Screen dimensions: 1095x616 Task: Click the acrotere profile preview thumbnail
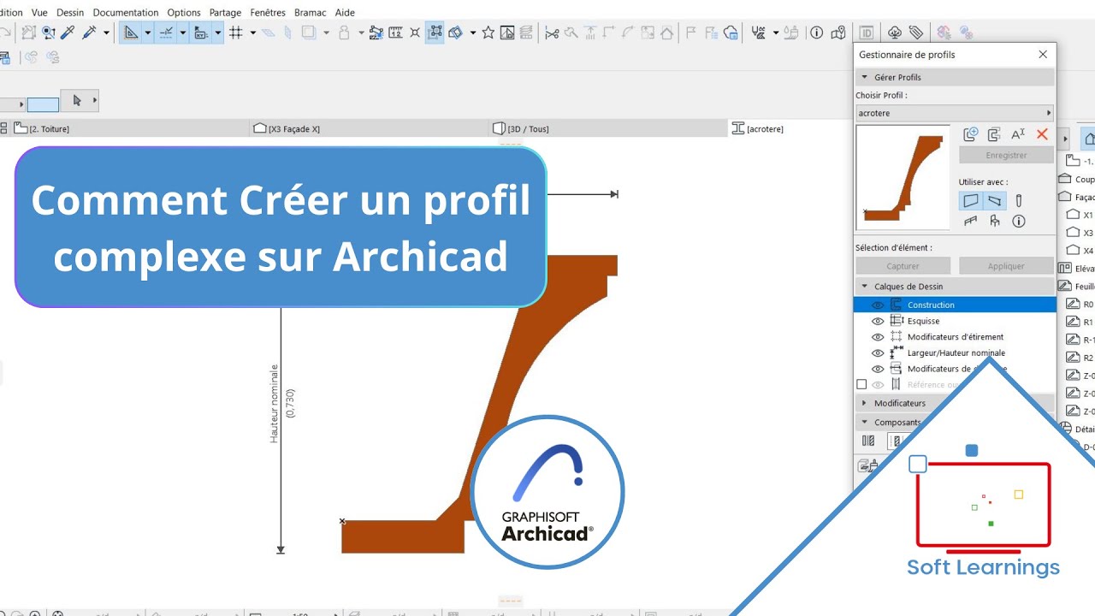(903, 178)
